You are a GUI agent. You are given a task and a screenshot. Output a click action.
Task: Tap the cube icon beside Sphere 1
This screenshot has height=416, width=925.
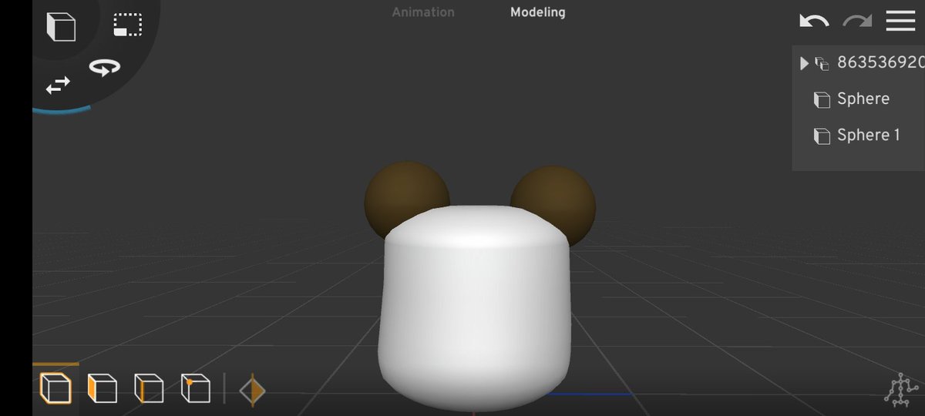coord(822,136)
